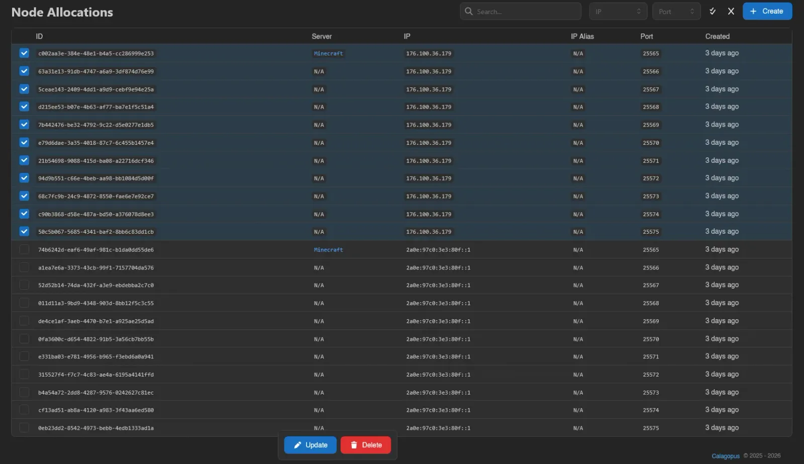The height and width of the screenshot is (464, 804).
Task: Open the Minecraft server link for 2a0e:97c0:3e3:80f::1
Action: [x=328, y=250]
